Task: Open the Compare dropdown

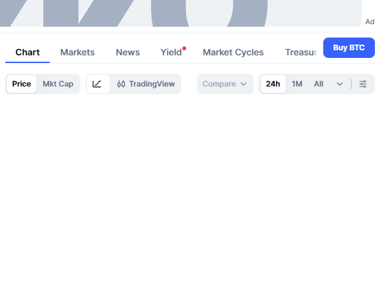Action: coord(225,84)
